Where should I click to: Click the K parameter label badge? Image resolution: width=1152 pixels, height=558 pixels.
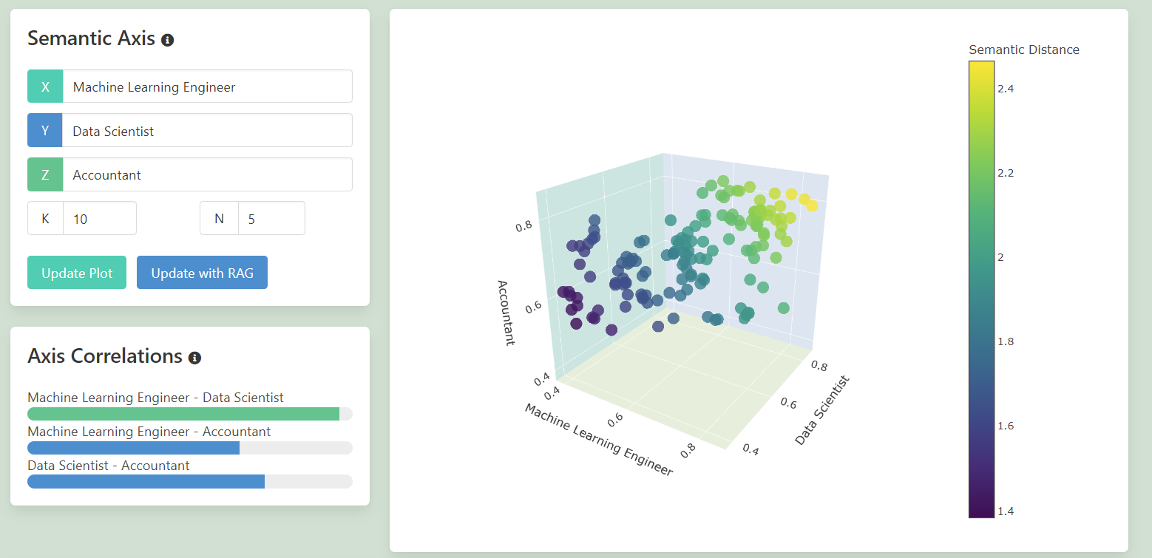click(45, 219)
